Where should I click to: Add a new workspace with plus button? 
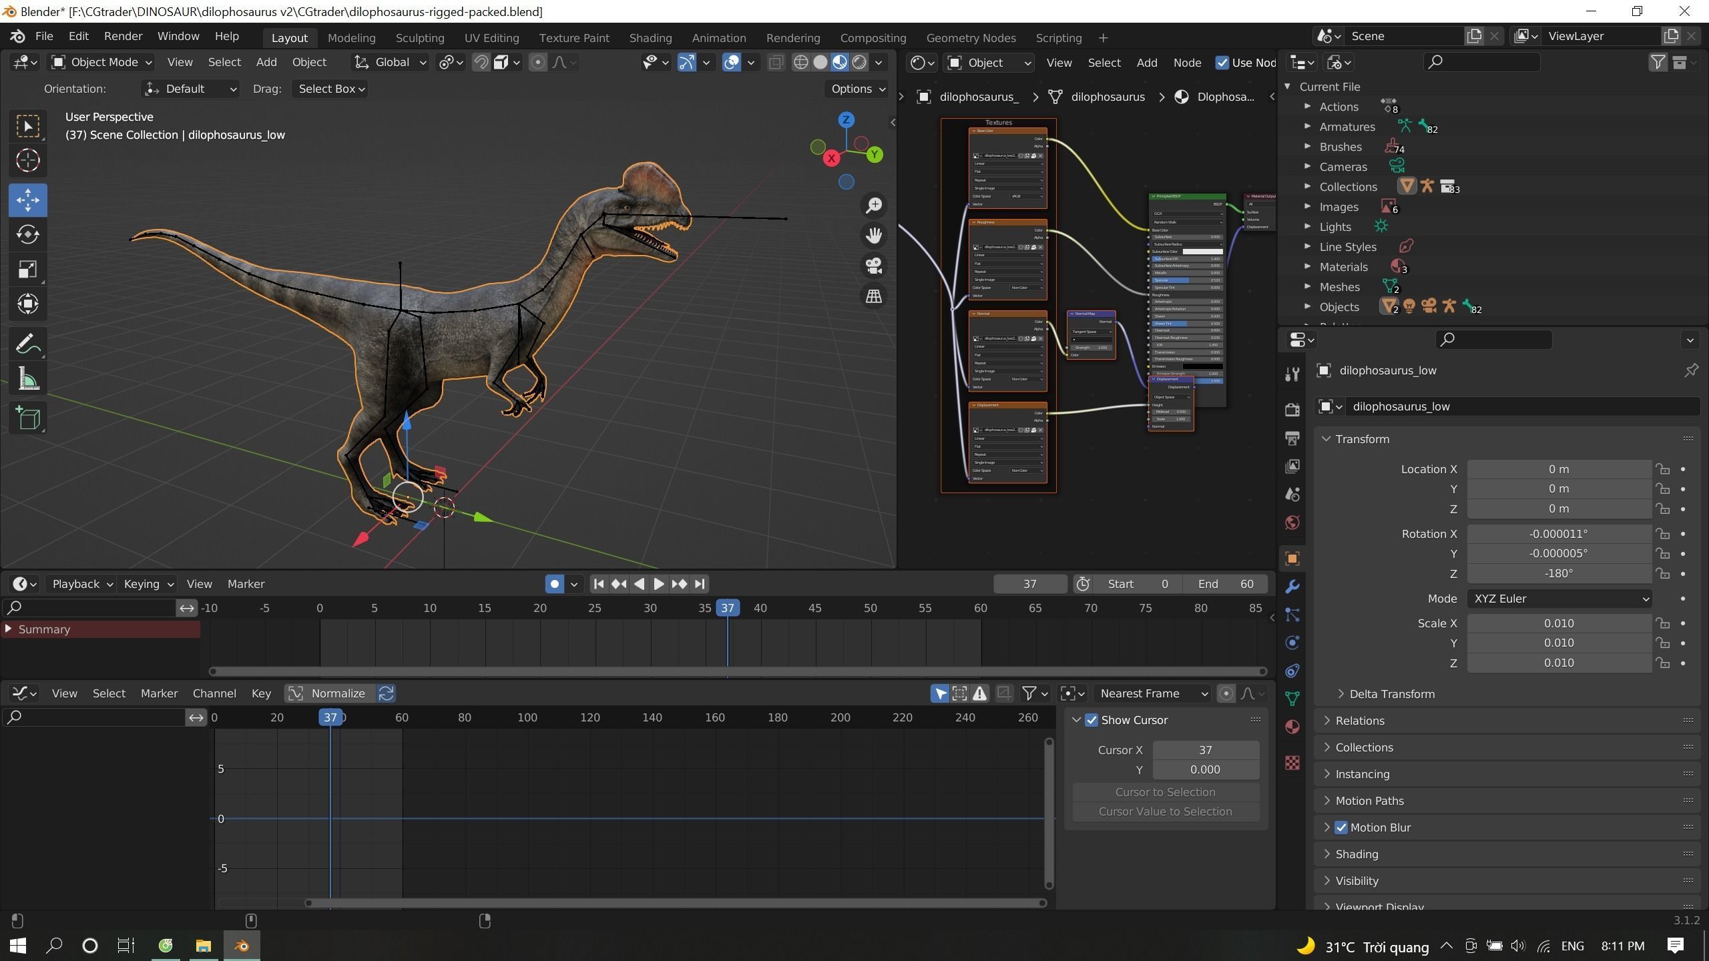tap(1103, 38)
